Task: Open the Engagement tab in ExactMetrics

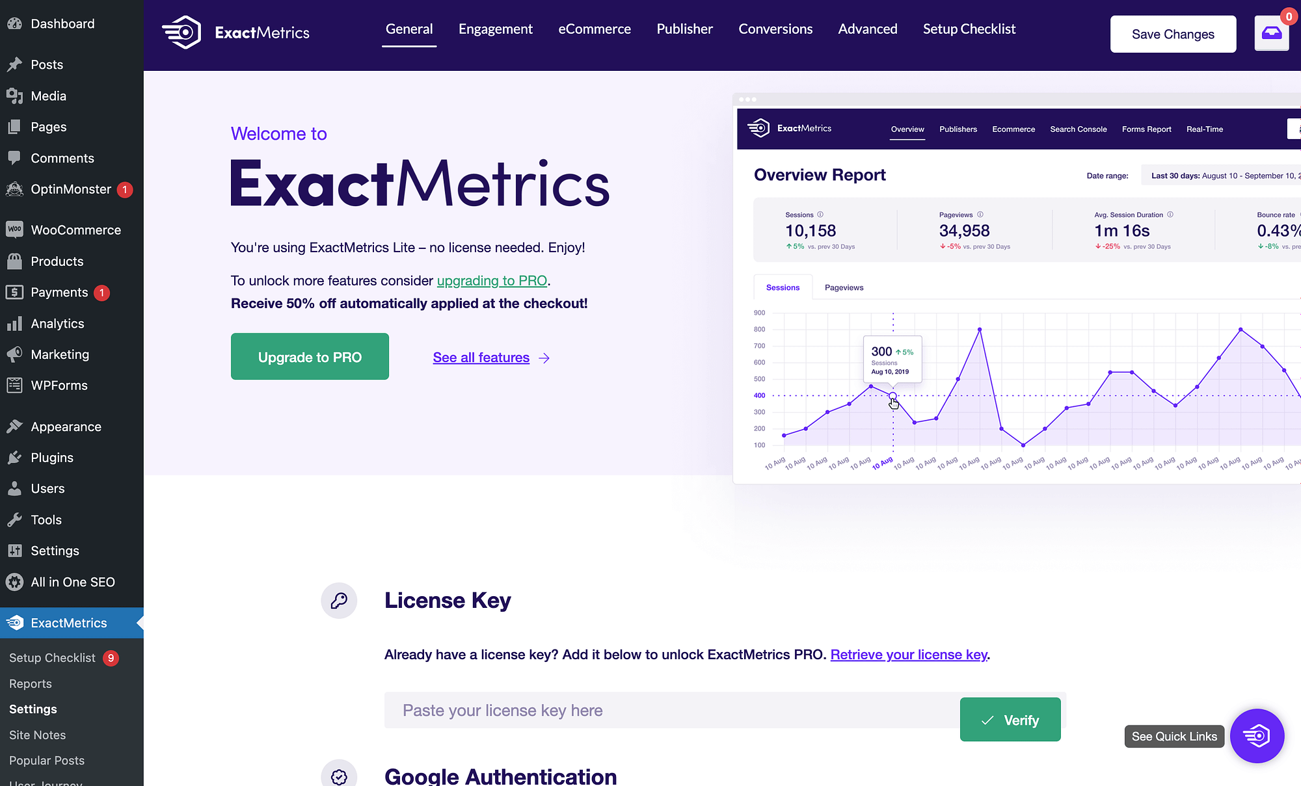Action: [x=495, y=29]
